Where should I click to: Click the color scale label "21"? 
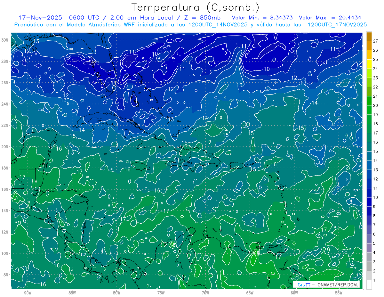coord(376,96)
